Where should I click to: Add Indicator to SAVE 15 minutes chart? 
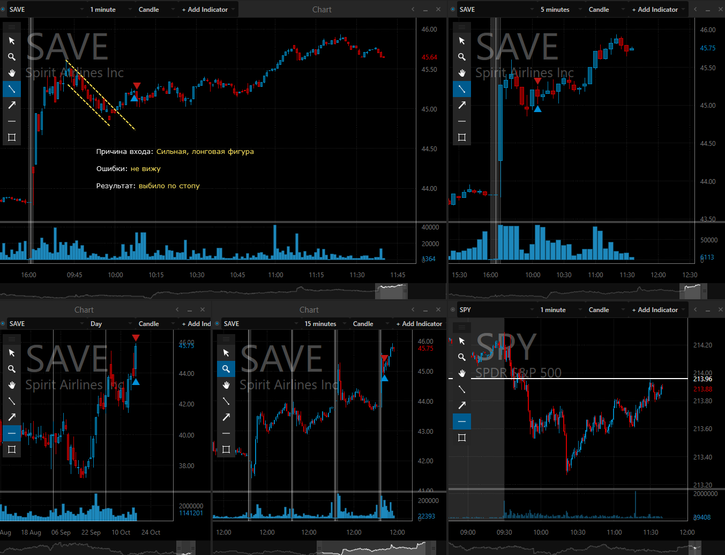419,324
